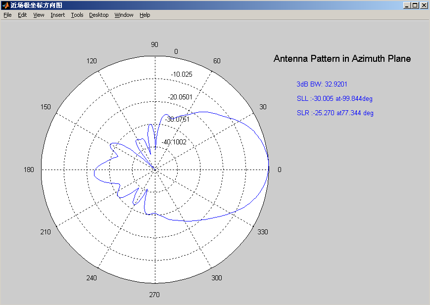This screenshot has width=430, height=305.
Task: Click the 270 degree angle label
Action: click(154, 295)
